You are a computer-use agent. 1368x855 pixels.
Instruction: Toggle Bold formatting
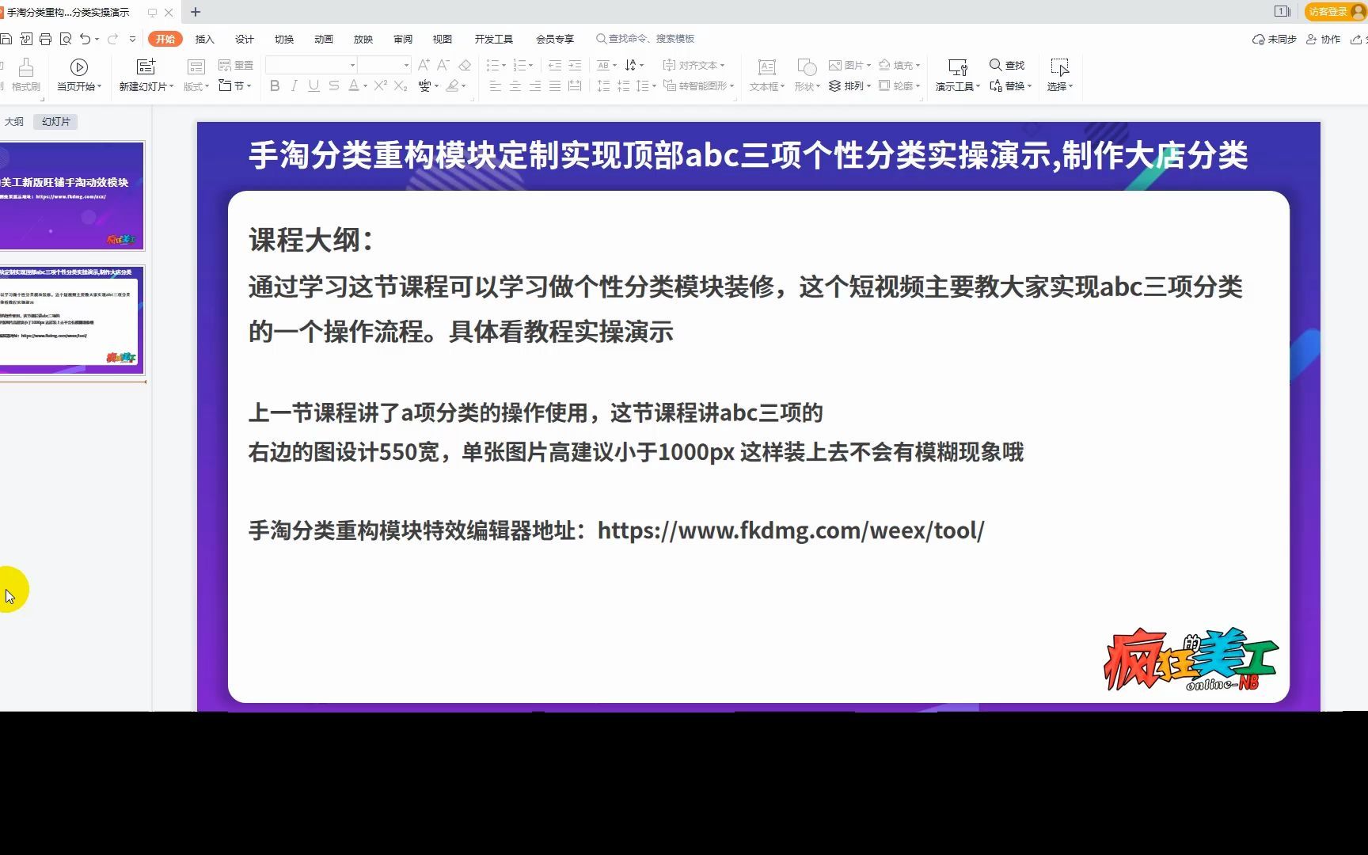[275, 85]
